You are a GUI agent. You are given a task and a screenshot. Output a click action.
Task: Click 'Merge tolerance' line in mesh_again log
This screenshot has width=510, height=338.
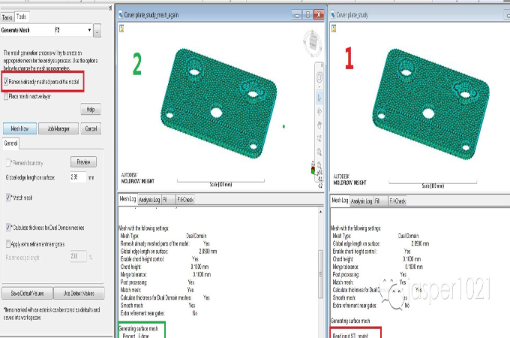tap(166, 274)
